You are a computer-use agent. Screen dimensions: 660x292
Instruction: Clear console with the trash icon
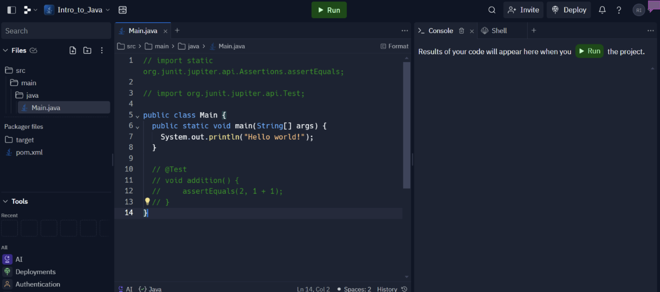point(461,31)
